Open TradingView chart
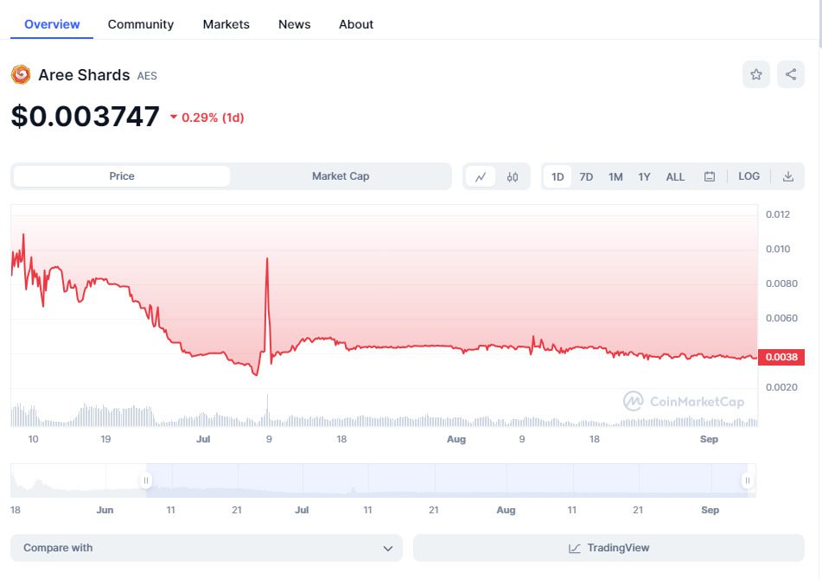The height and width of the screenshot is (579, 822). (x=609, y=548)
